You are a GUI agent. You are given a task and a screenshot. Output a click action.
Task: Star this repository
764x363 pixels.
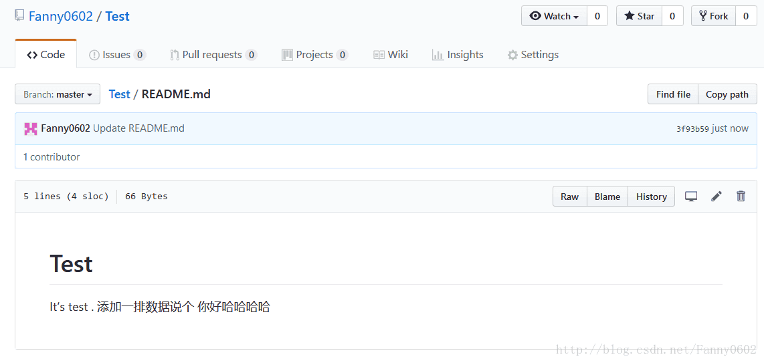click(x=639, y=16)
